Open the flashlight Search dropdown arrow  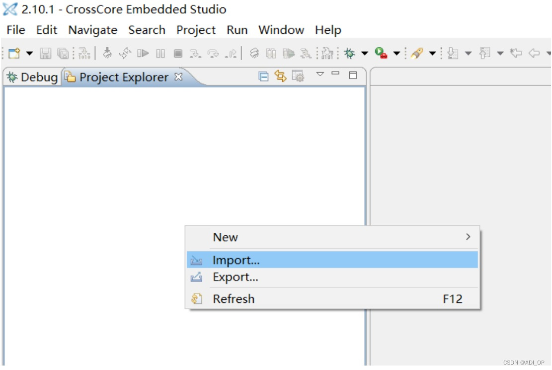pyautogui.click(x=433, y=54)
